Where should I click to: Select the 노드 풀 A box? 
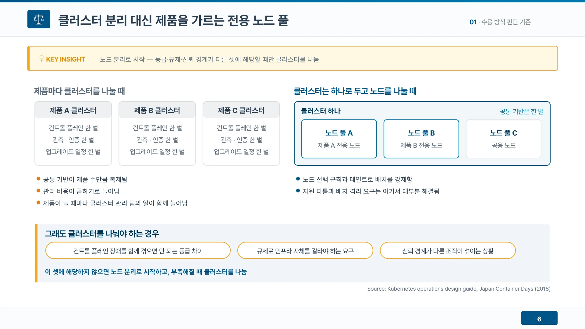pyautogui.click(x=339, y=139)
